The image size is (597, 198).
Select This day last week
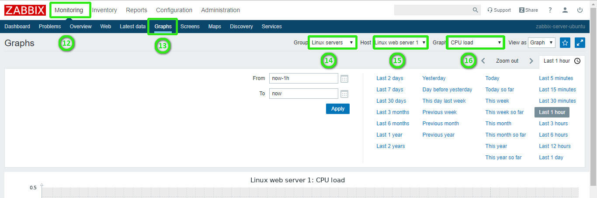coord(444,101)
